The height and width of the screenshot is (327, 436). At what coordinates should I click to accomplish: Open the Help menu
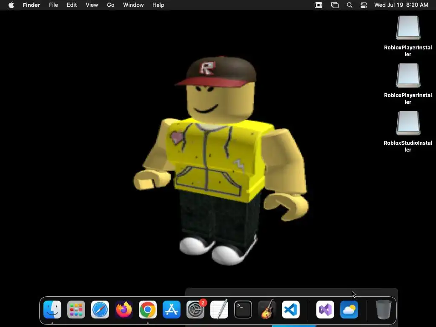(x=158, y=5)
